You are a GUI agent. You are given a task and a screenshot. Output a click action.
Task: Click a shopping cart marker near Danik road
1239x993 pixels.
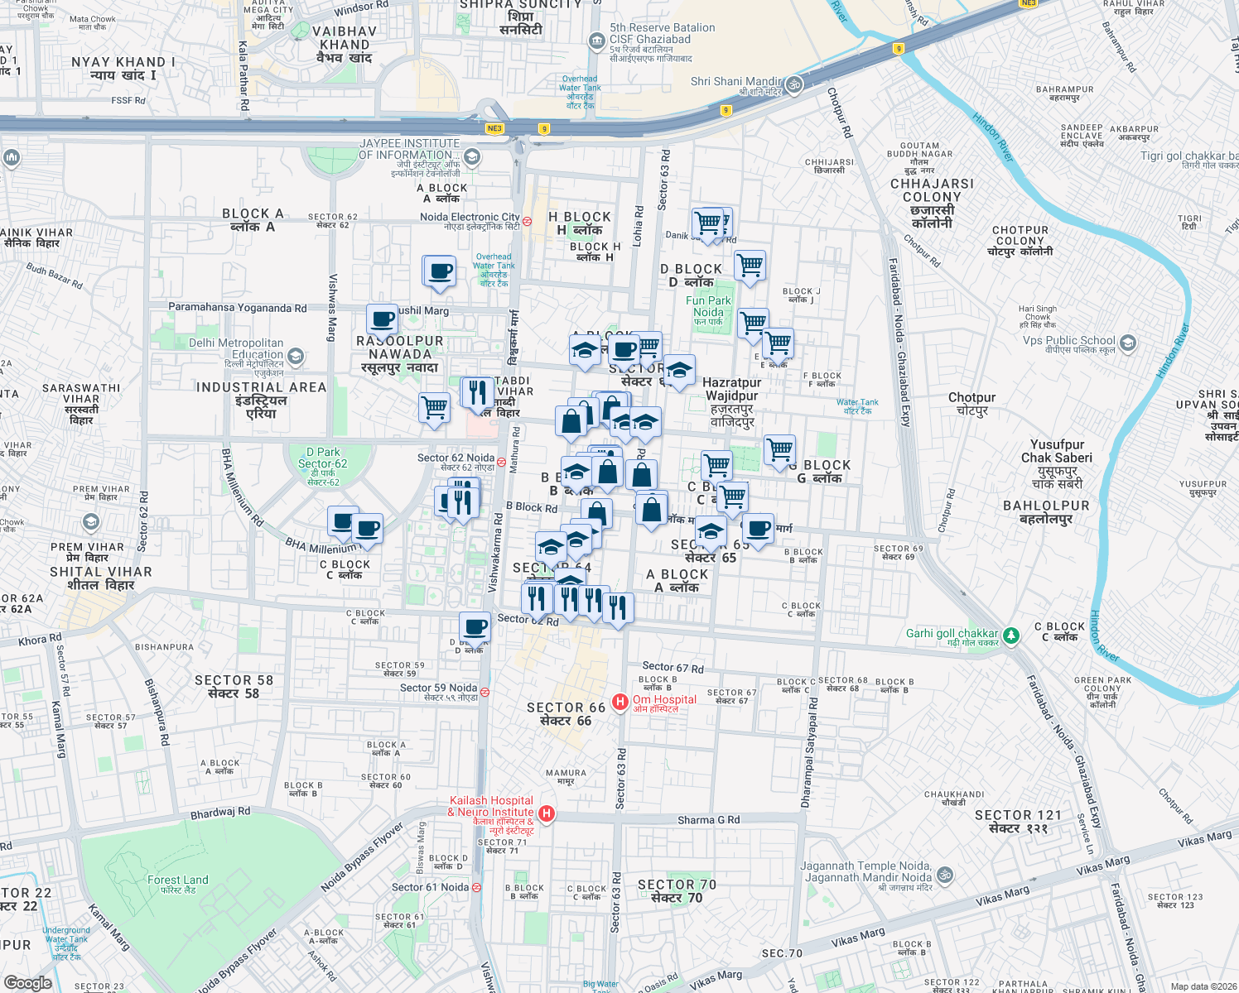point(709,222)
